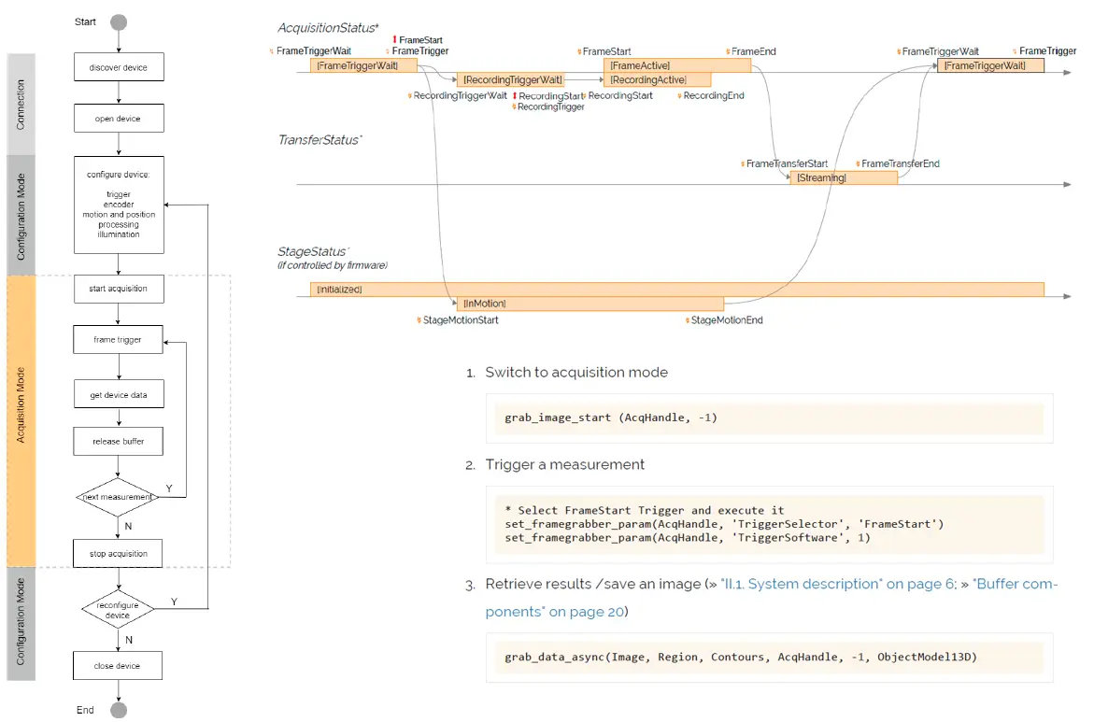Click the StageMotionEnd event marker
This screenshot has width=1094, height=722.
[x=724, y=320]
